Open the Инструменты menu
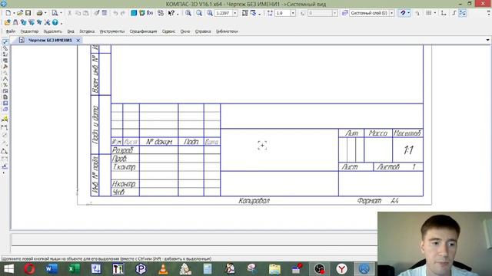Image resolution: width=492 pixels, height=276 pixels. 112,31
